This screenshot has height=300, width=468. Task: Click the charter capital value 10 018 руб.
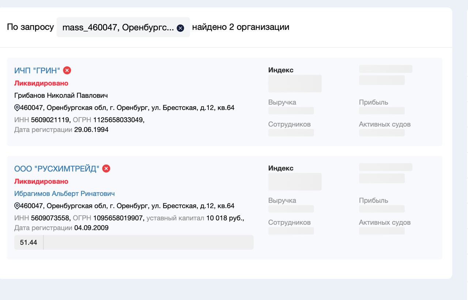(225, 218)
